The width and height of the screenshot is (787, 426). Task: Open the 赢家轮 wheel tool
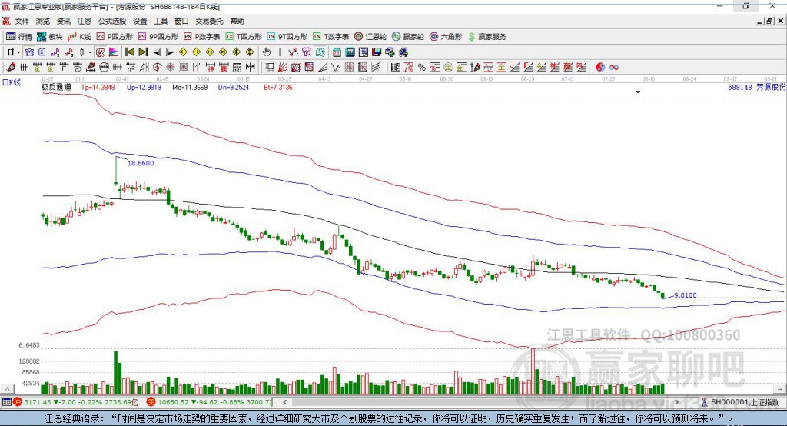[408, 37]
